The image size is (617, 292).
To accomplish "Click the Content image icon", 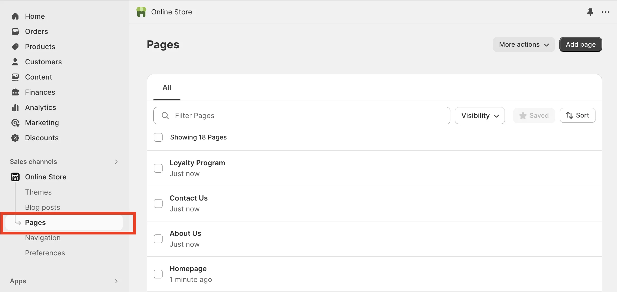I will (15, 77).
